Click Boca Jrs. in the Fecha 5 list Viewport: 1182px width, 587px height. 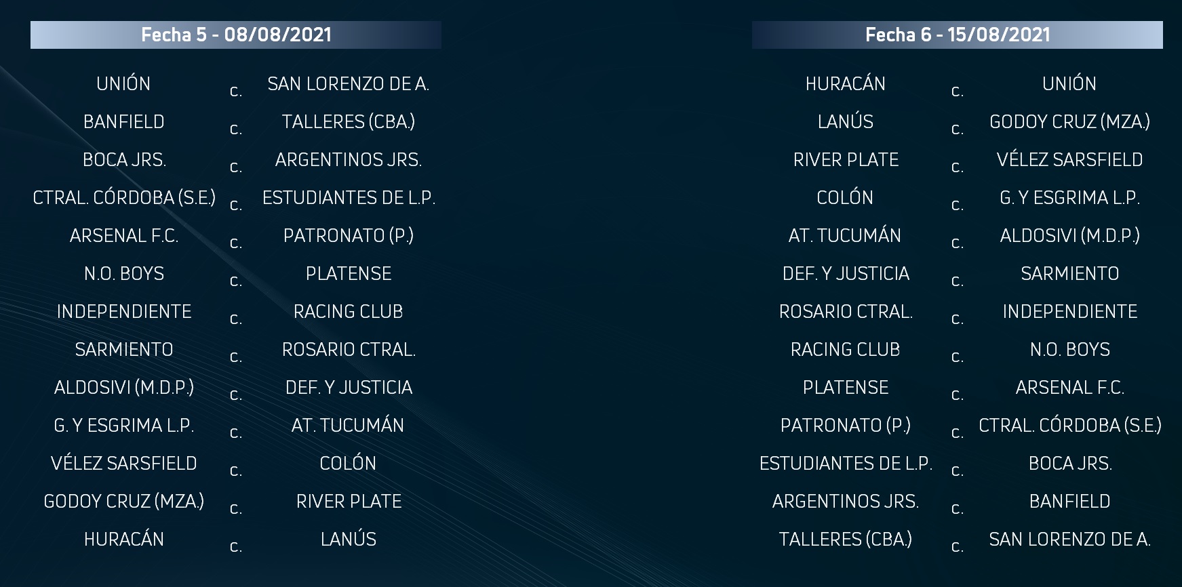click(x=124, y=160)
